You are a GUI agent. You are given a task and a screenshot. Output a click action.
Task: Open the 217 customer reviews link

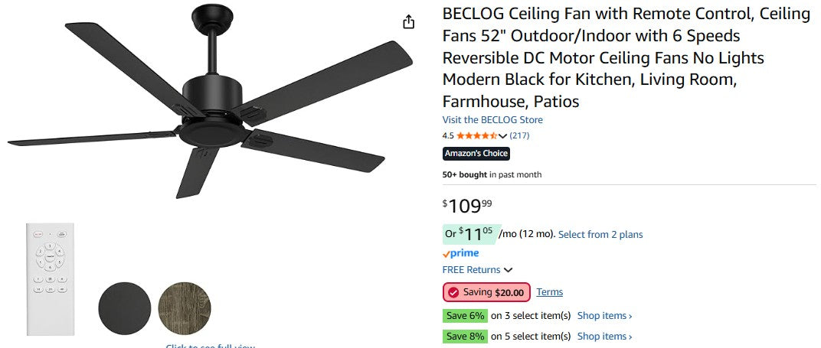coord(519,135)
